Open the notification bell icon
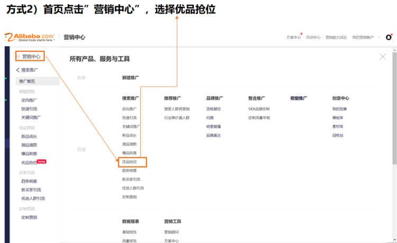This screenshot has width=397, height=243. click(x=389, y=37)
